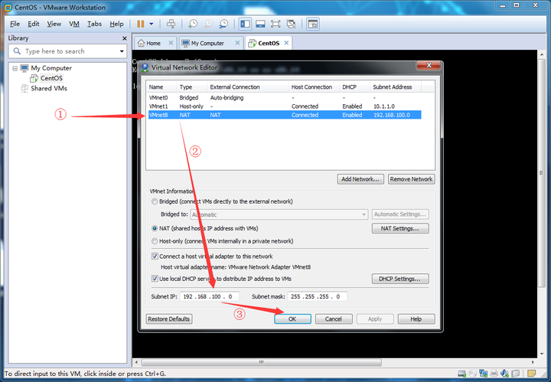This screenshot has width=551, height=382.
Task: Click the horizontal scrollbar under VM console
Action: 262,362
